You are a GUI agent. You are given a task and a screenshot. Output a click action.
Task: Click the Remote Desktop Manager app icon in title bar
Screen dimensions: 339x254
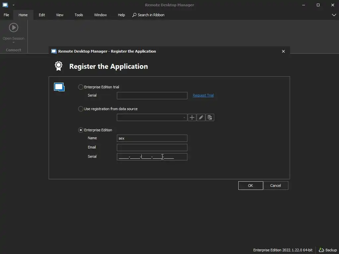[5, 5]
